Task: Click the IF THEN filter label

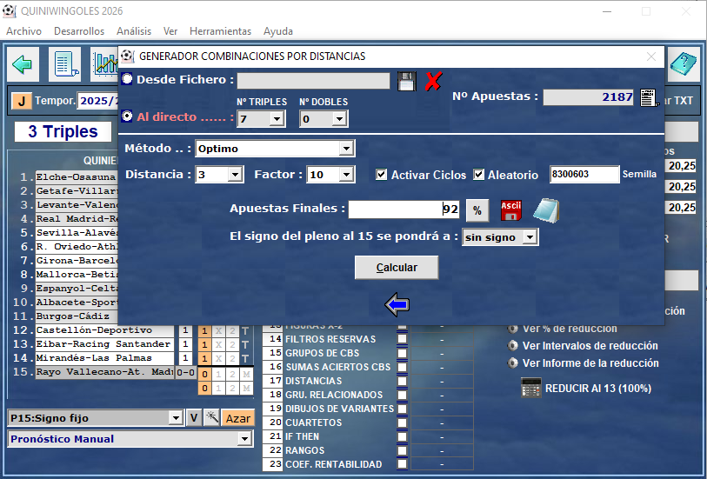Action: click(302, 436)
